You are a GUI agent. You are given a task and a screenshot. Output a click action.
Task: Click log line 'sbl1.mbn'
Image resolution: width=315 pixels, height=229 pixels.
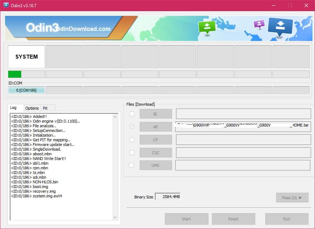(x=30, y=163)
